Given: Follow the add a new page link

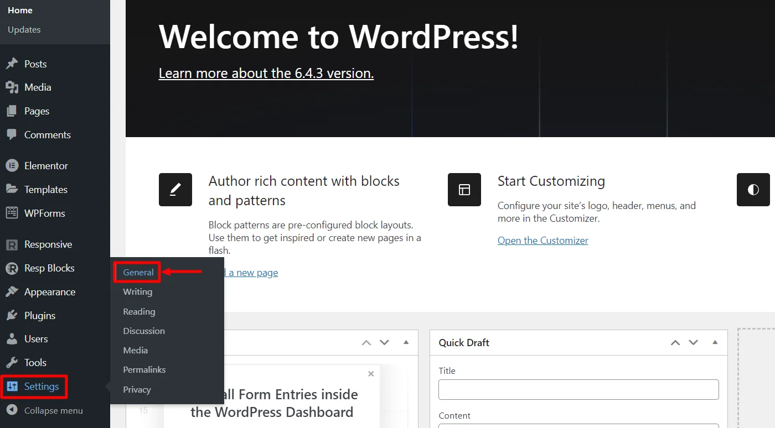Looking at the screenshot, I should coord(251,273).
